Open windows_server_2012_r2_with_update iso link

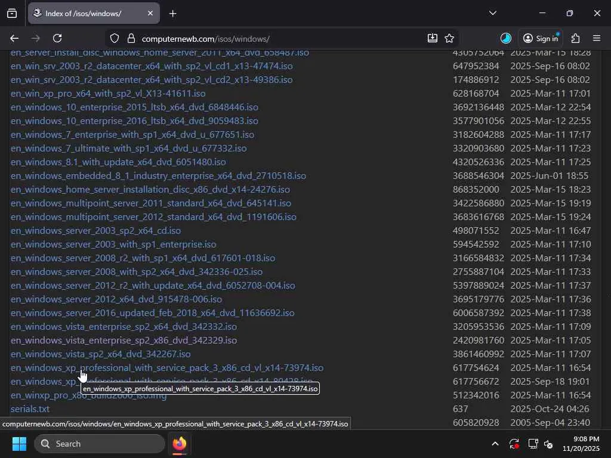153,286
